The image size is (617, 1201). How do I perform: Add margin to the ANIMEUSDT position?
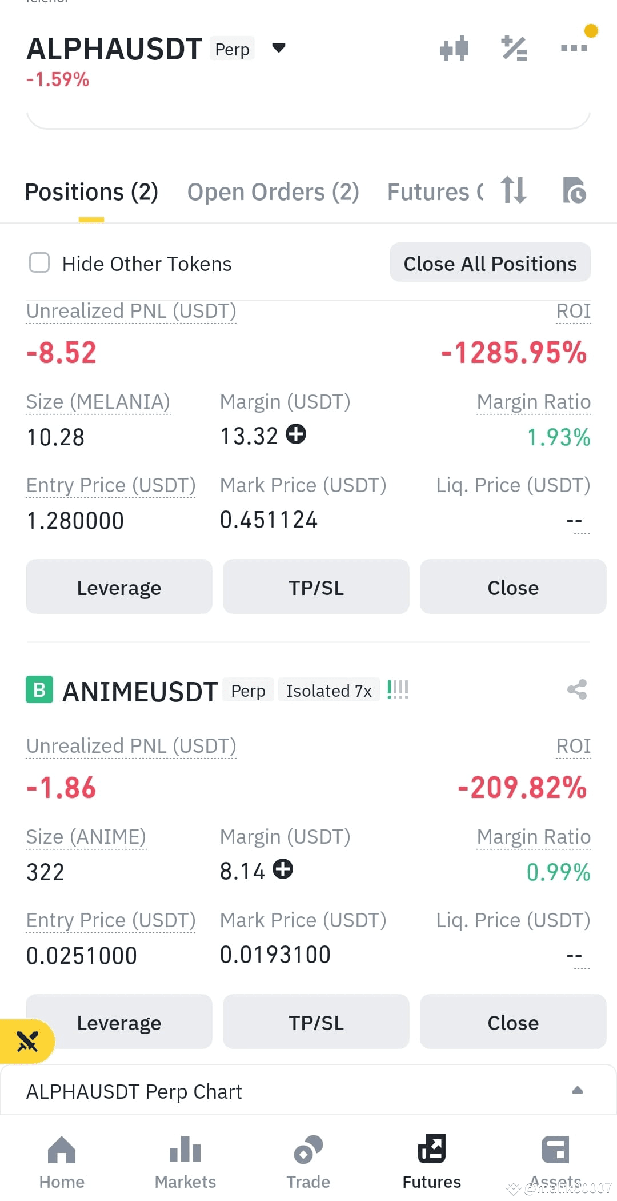click(283, 869)
